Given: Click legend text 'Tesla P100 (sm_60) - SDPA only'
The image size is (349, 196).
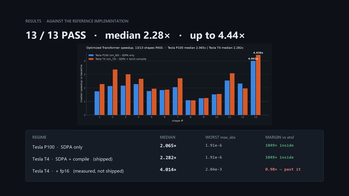Looking at the screenshot, I should coord(115,55).
